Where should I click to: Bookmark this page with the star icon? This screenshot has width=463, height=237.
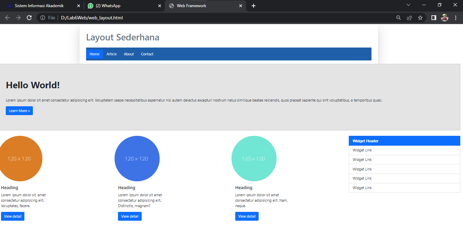coord(420,18)
